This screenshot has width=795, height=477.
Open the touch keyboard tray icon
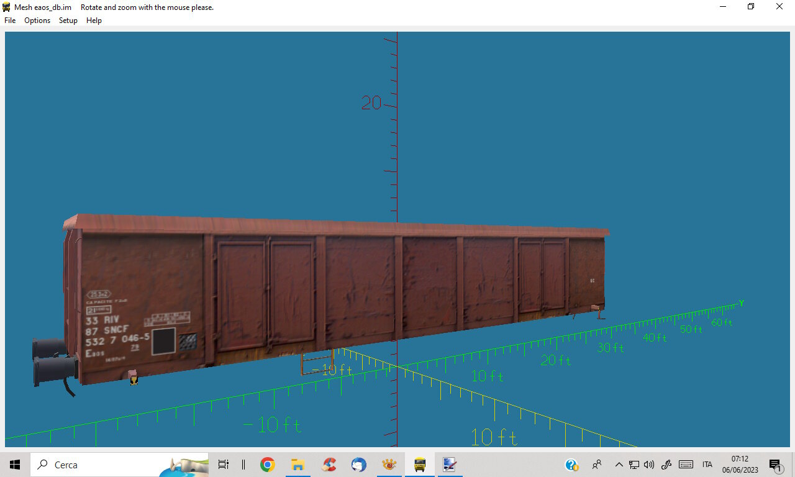(x=686, y=465)
